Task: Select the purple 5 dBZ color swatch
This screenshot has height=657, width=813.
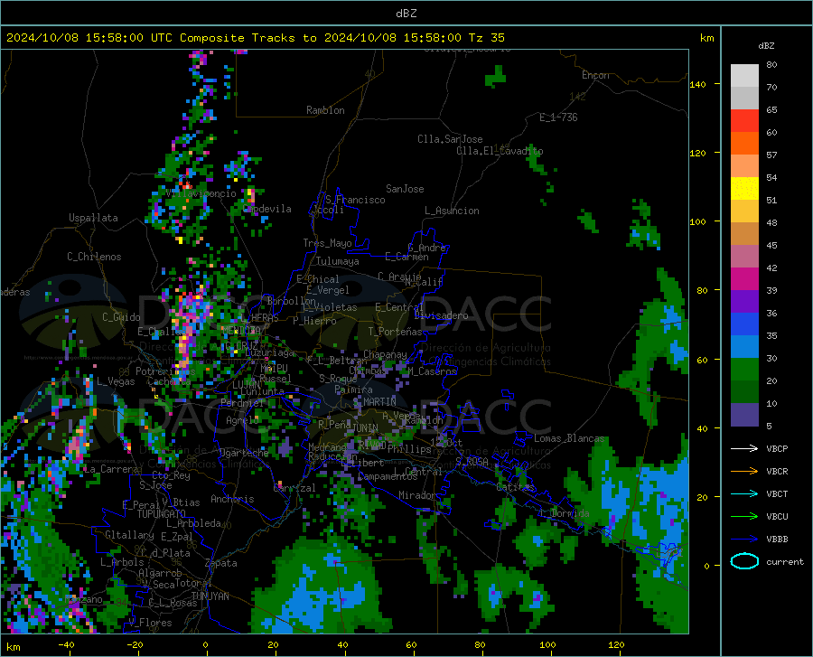Action: 744,415
